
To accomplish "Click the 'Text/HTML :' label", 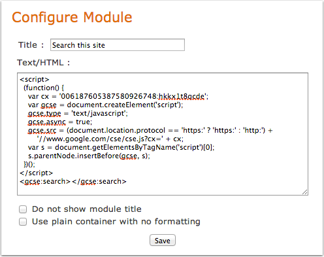I will [44, 63].
